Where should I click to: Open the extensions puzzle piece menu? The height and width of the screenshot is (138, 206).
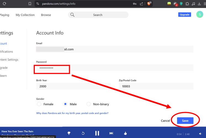click(187, 4)
